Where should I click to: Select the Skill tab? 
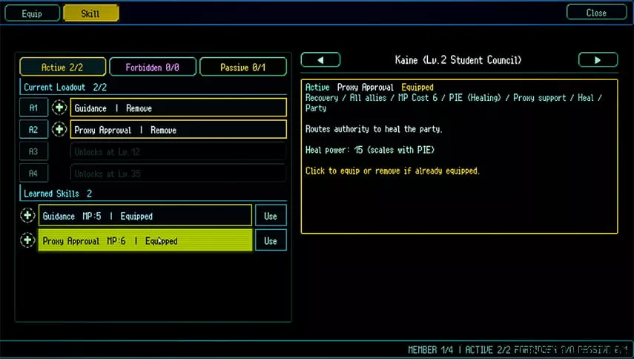(90, 13)
